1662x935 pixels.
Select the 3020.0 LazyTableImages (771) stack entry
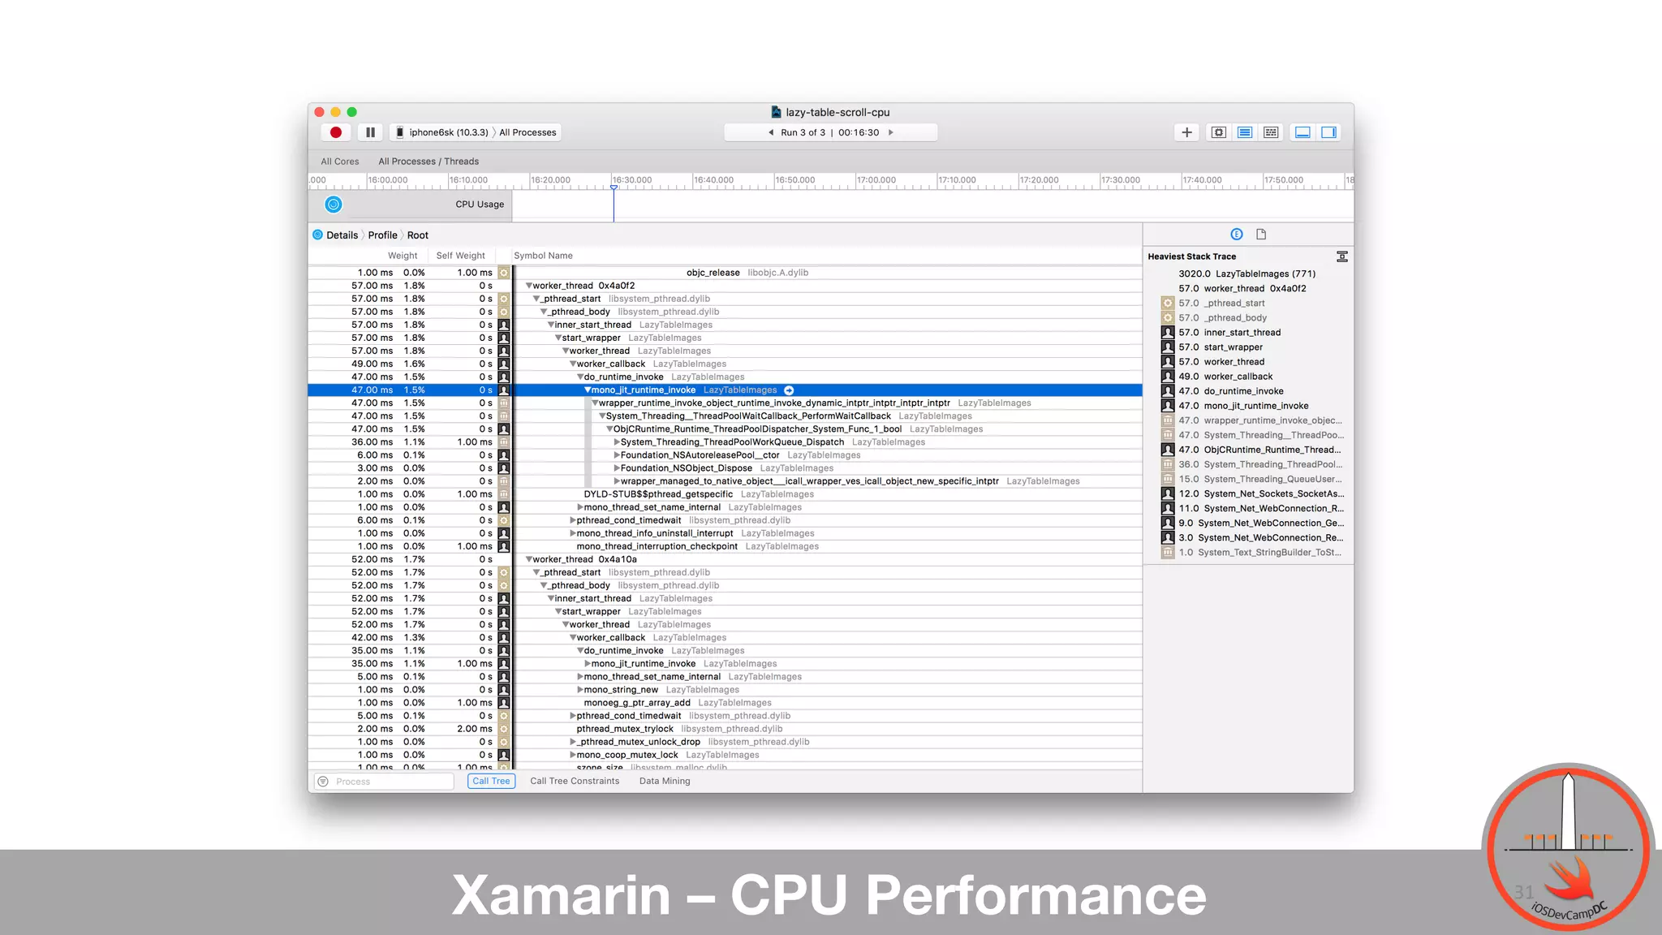pos(1246,274)
